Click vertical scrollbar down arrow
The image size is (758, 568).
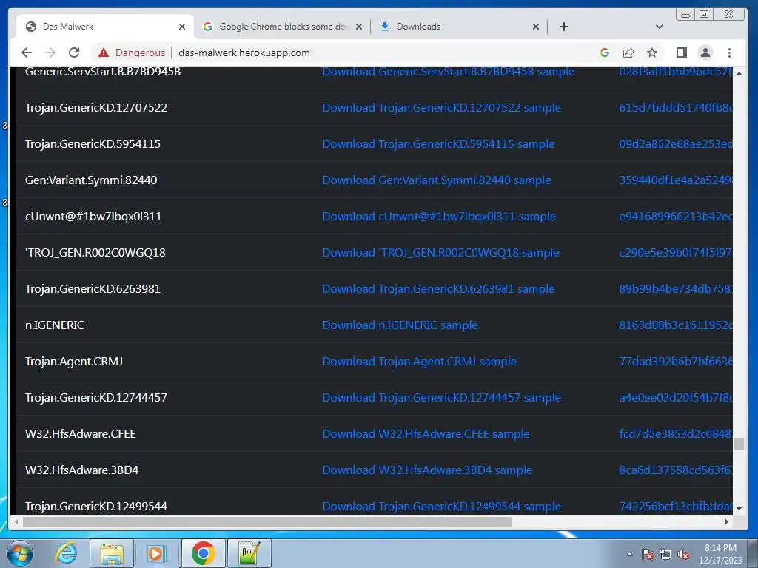pyautogui.click(x=739, y=509)
